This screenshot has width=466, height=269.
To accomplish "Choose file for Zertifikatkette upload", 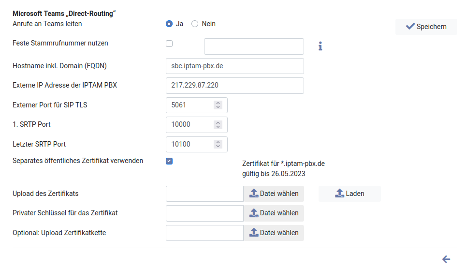I will coord(274,233).
